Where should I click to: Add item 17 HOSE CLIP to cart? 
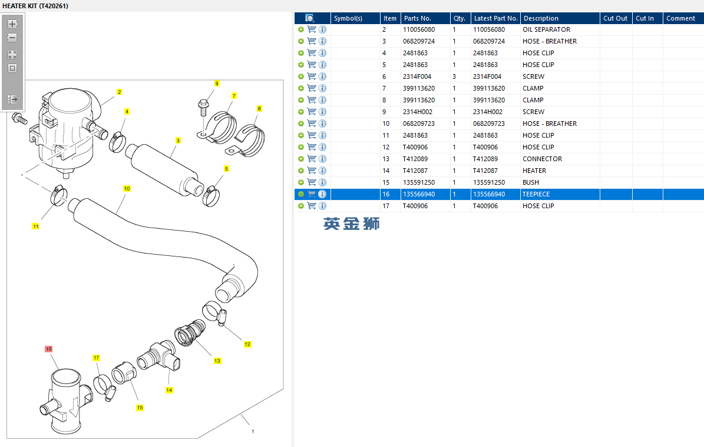pos(312,206)
